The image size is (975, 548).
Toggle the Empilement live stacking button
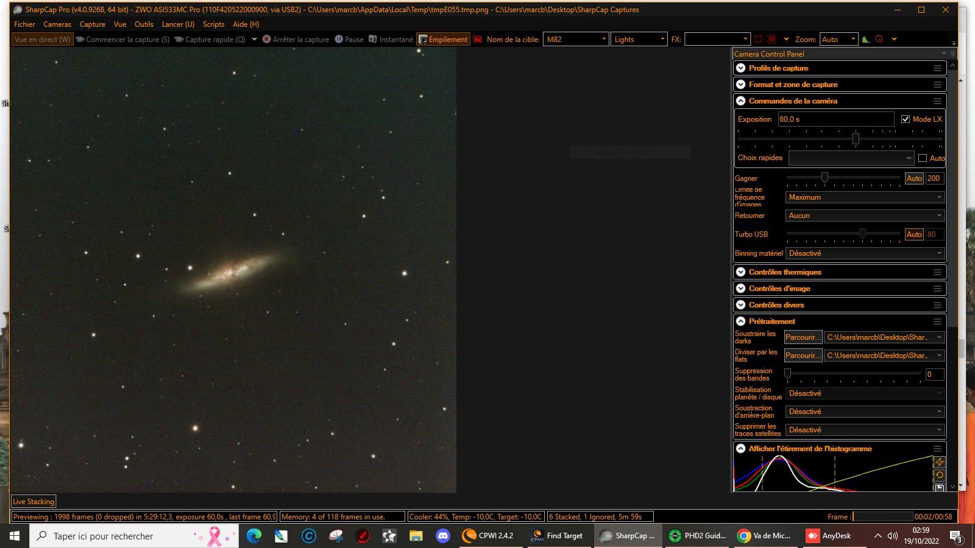443,39
